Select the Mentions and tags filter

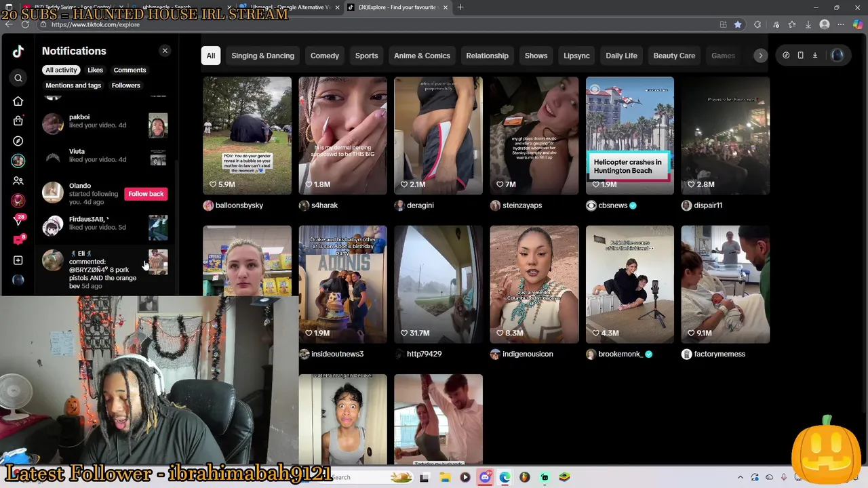(73, 85)
